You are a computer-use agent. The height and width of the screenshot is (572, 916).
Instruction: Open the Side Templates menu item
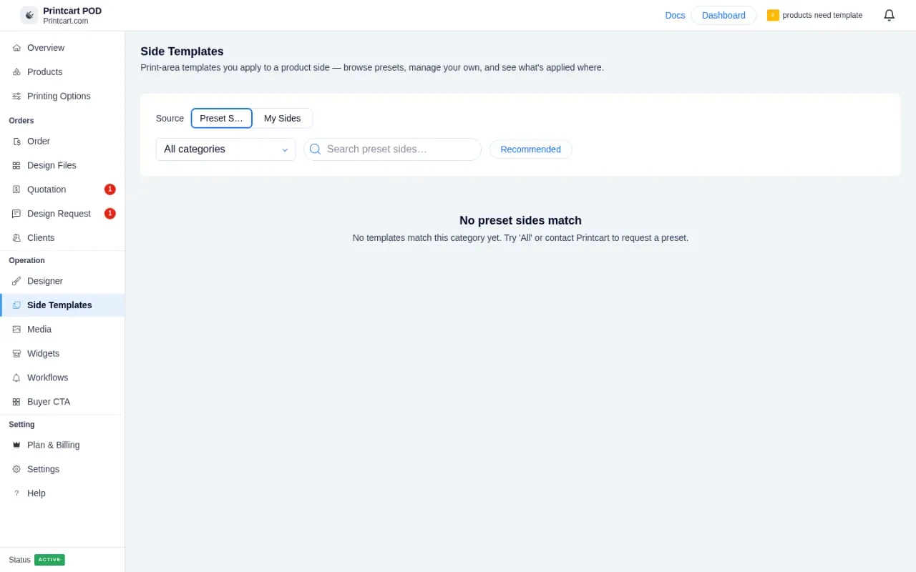pyautogui.click(x=62, y=305)
